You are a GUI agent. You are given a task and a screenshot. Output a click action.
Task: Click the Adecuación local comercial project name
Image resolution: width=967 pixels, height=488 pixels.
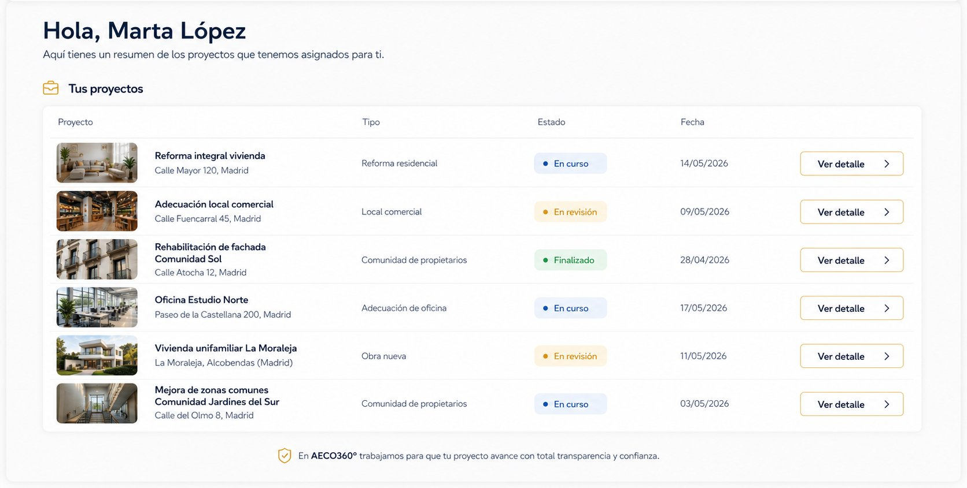[x=214, y=204]
